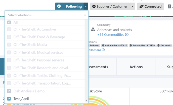173x105 pixels.
Task: Expand the tree row above Human rights
Action: [4, 99]
